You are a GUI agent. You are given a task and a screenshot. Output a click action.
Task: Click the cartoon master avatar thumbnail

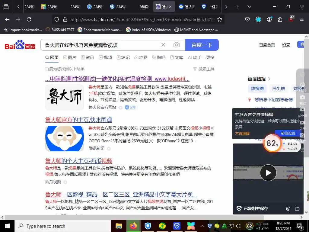point(65,138)
